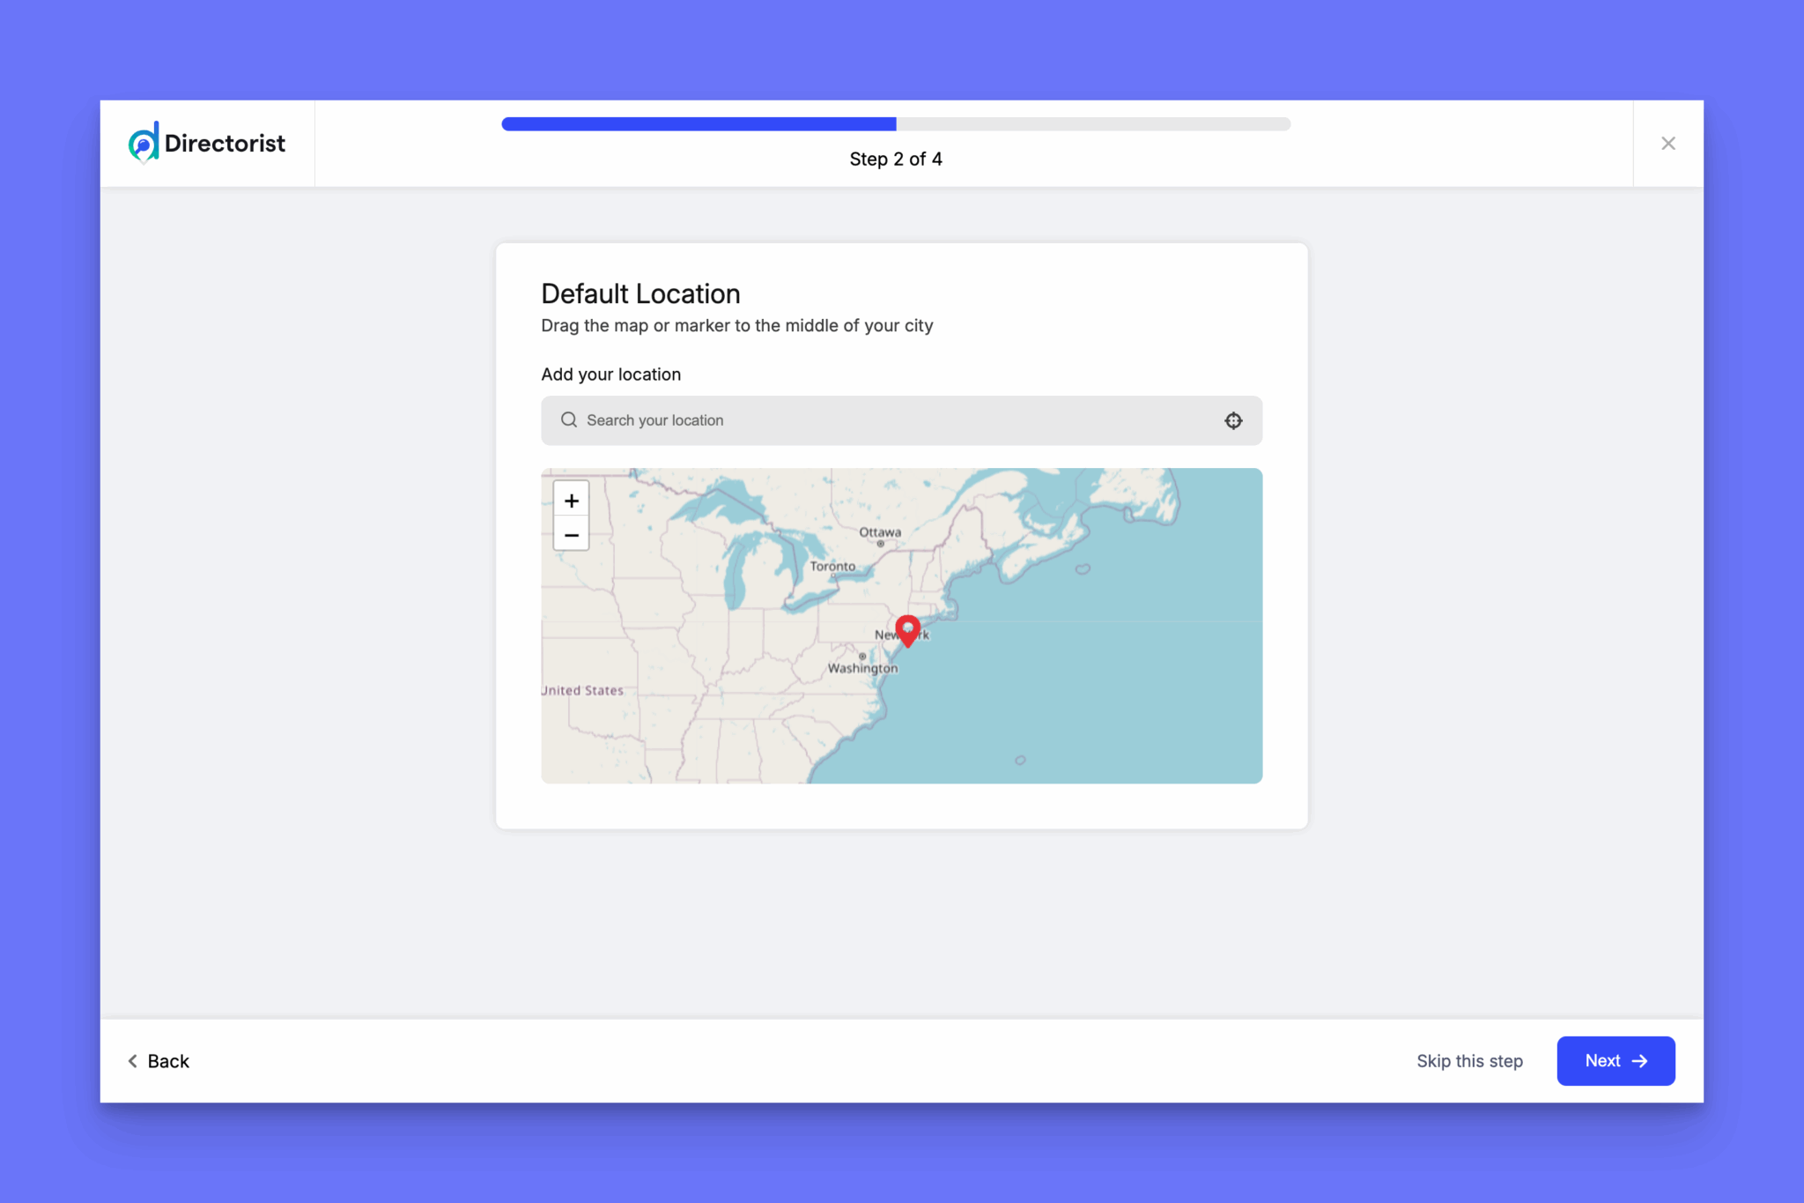Viewport: 1804px width, 1203px height.
Task: Click the search magnifier icon
Action: [569, 420]
